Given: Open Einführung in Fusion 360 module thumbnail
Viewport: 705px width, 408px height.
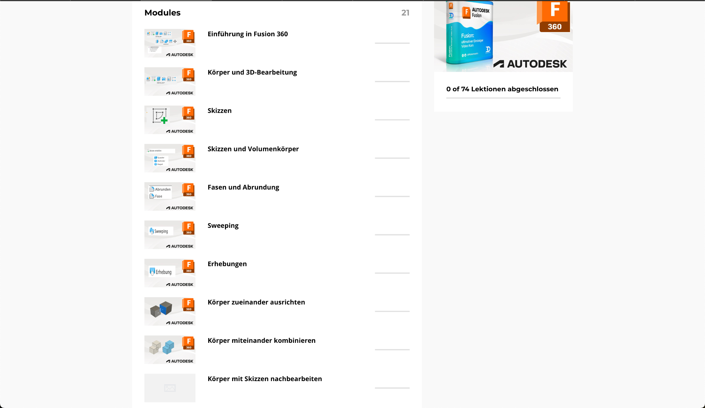Looking at the screenshot, I should [170, 43].
